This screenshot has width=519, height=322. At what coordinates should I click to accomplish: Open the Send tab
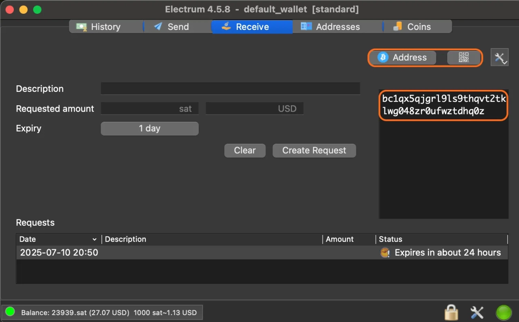coord(172,27)
